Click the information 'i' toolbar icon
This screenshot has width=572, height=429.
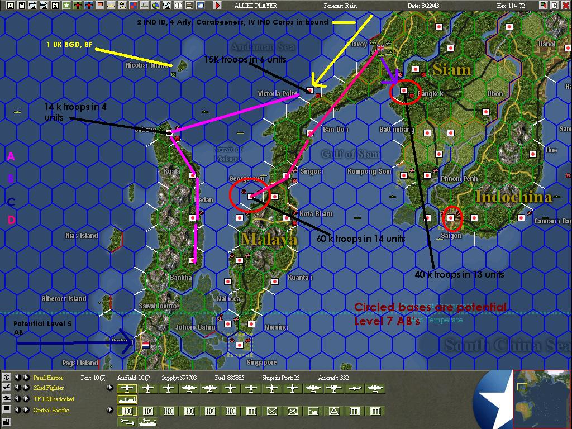(x=55, y=6)
